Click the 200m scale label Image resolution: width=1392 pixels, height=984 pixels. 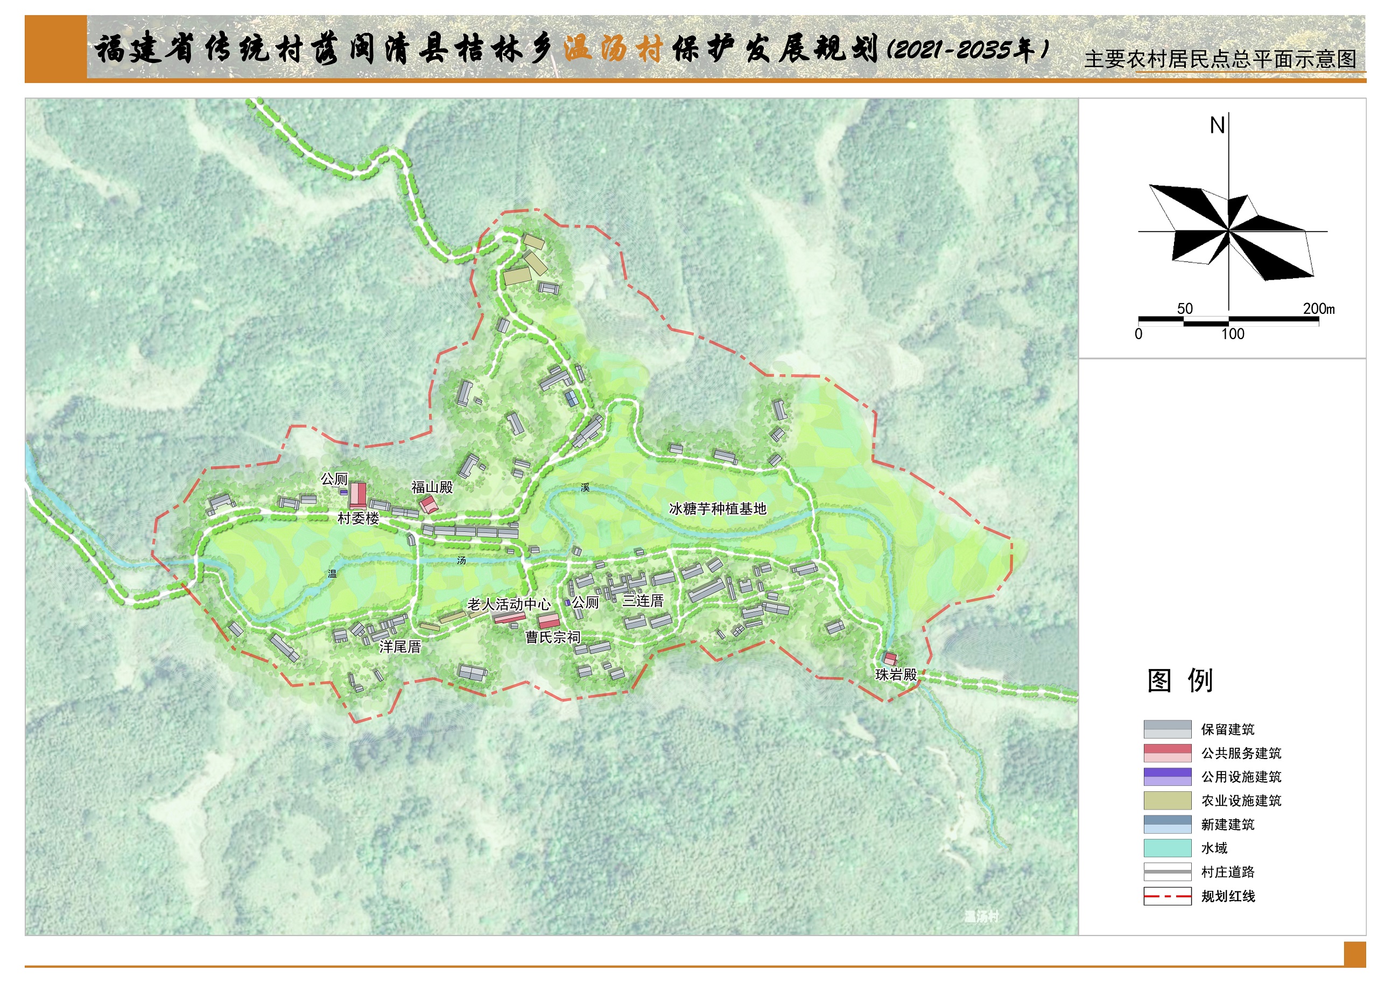1319,308
